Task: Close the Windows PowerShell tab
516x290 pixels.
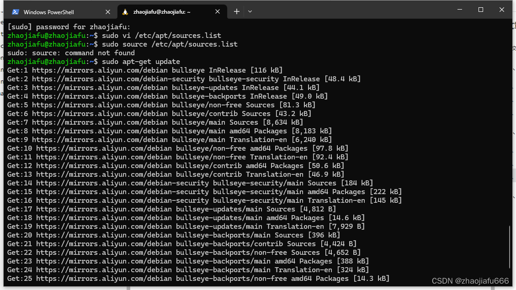Action: tap(107, 12)
